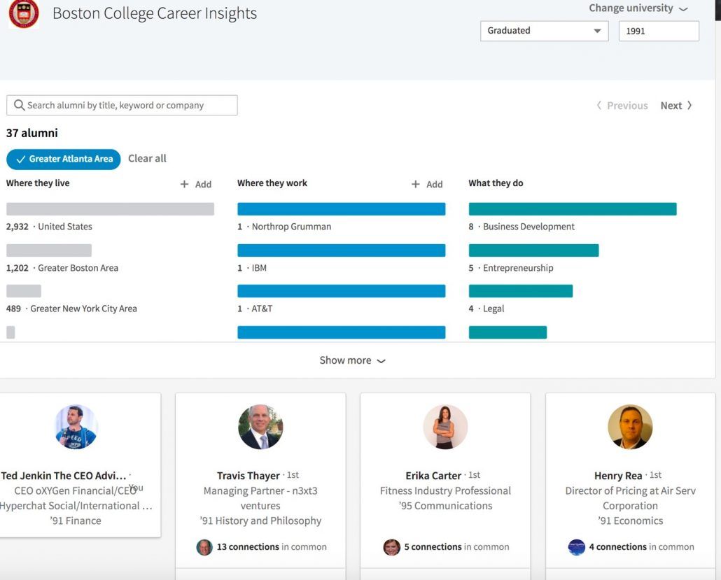Screen dimensions: 721x580
Task: Click the 4 Legal label
Action: [x=486, y=309]
